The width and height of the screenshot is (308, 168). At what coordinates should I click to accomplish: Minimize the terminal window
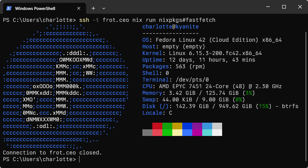268,7
